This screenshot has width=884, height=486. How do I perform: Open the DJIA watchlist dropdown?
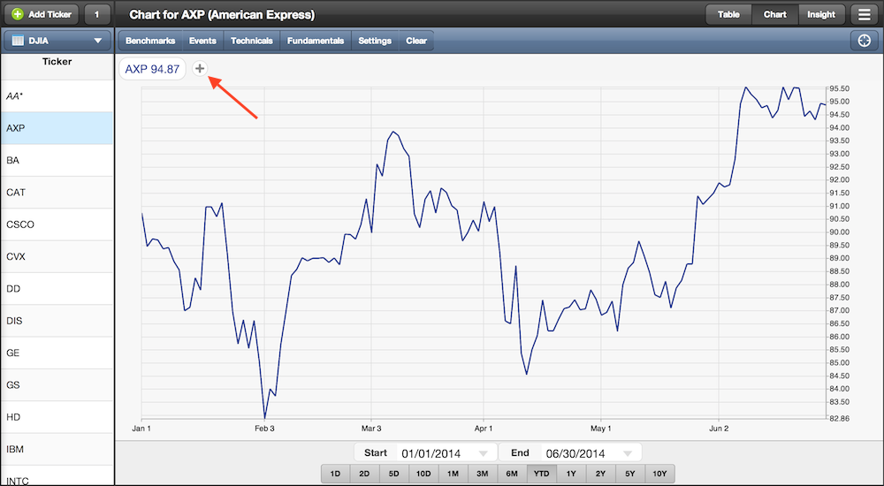tap(57, 41)
